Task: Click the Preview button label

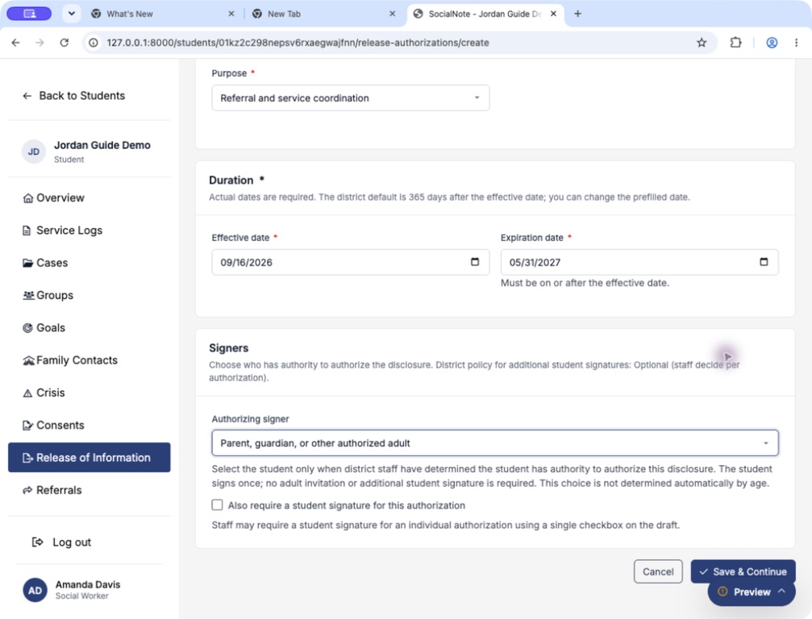Action: (x=752, y=592)
